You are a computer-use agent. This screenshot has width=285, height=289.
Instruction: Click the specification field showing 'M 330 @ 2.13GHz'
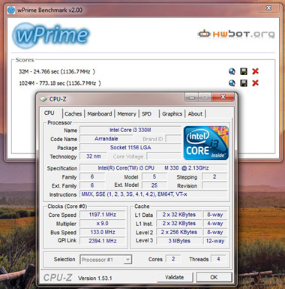[x=154, y=168]
